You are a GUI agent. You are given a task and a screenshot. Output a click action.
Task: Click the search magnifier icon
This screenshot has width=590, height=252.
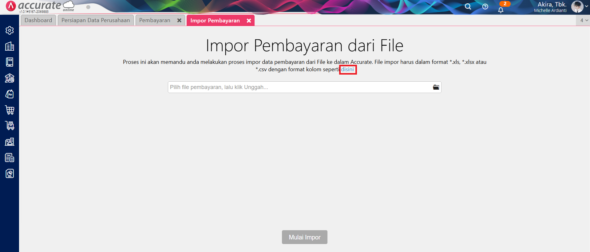click(x=468, y=6)
